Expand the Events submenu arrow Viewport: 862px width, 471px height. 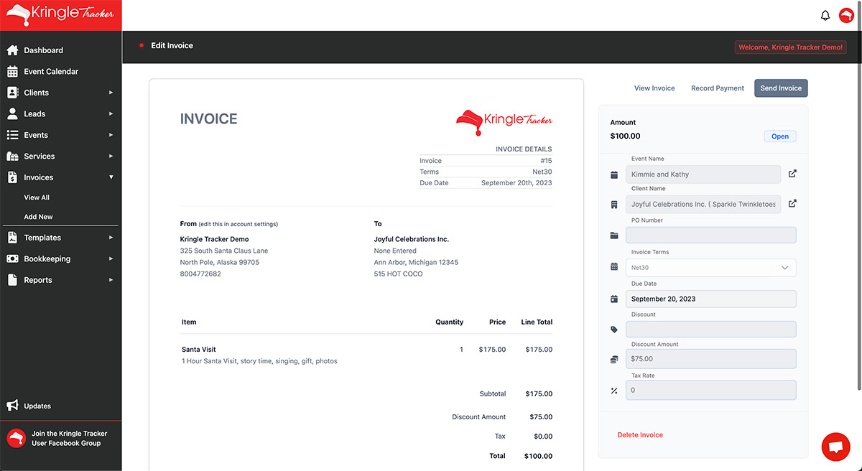(x=111, y=135)
